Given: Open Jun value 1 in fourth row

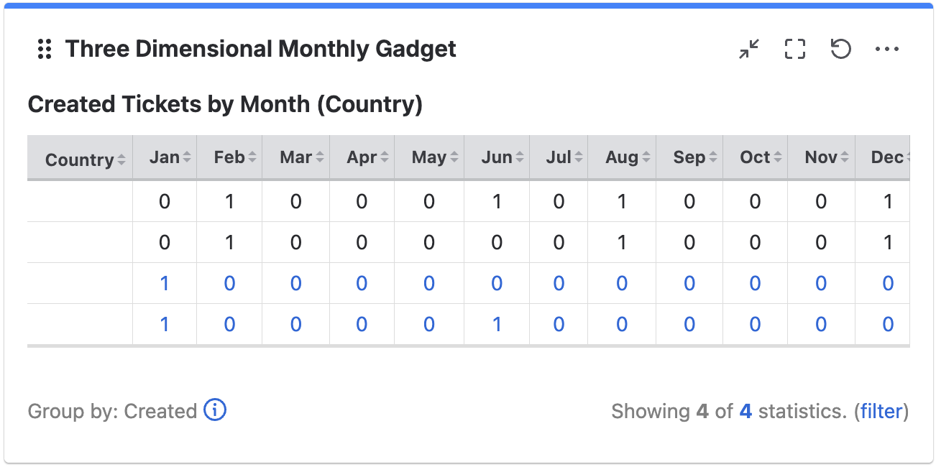Looking at the screenshot, I should point(497,324).
